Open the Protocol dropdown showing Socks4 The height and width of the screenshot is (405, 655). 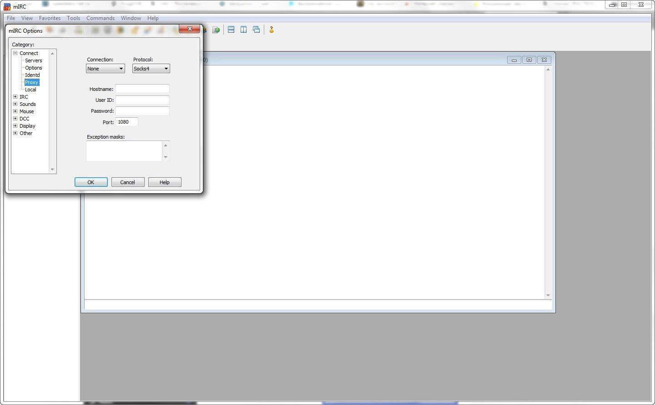click(x=151, y=69)
